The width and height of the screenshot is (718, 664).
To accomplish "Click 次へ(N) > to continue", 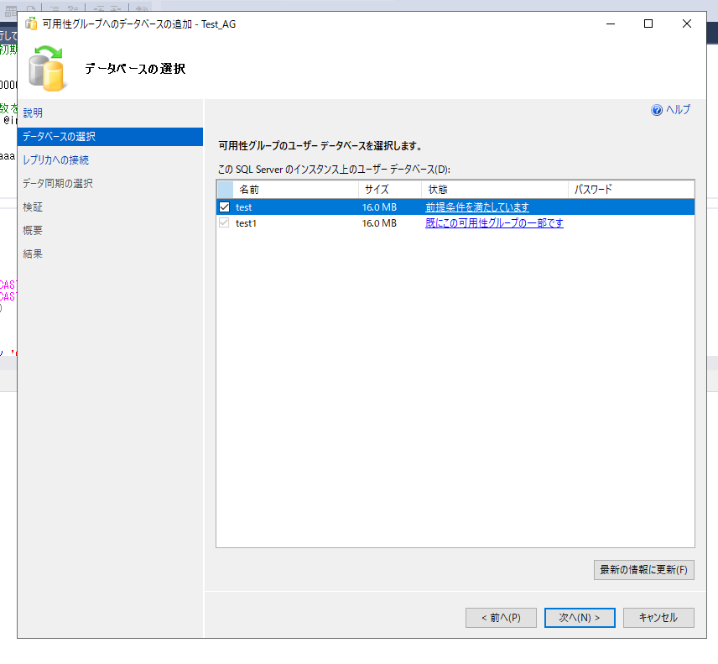I will tap(580, 618).
